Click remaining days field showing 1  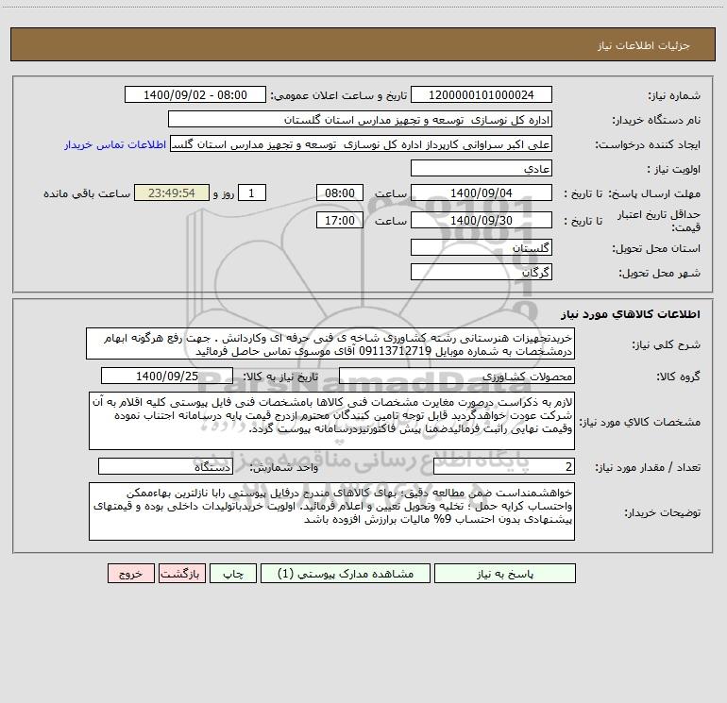click(x=252, y=192)
